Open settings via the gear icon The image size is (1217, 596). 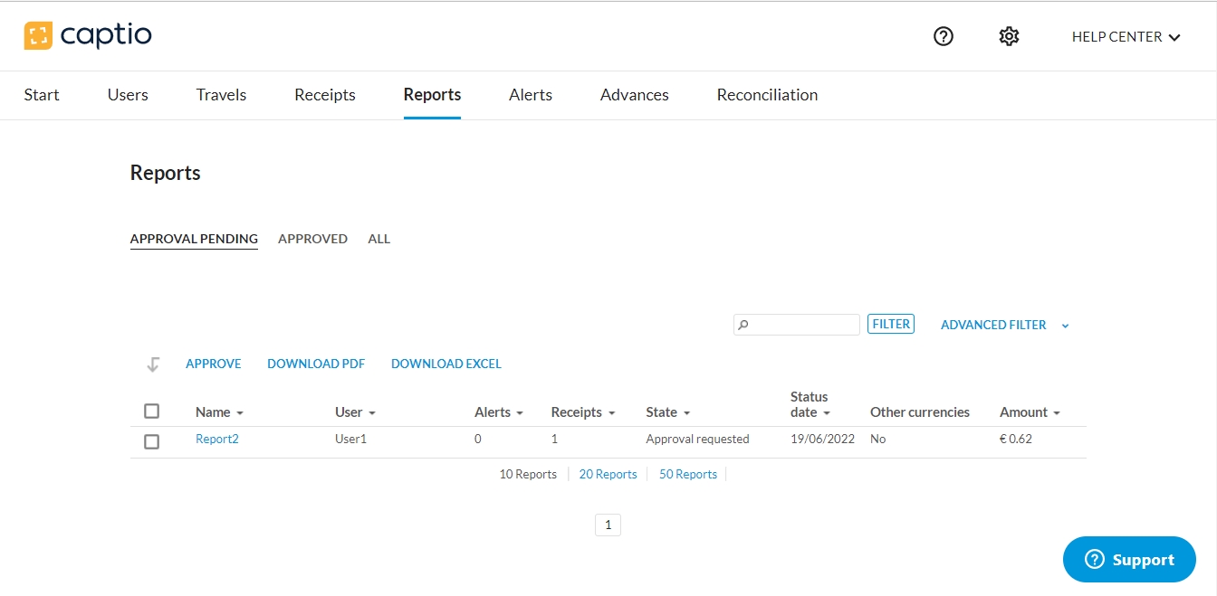tap(1009, 36)
